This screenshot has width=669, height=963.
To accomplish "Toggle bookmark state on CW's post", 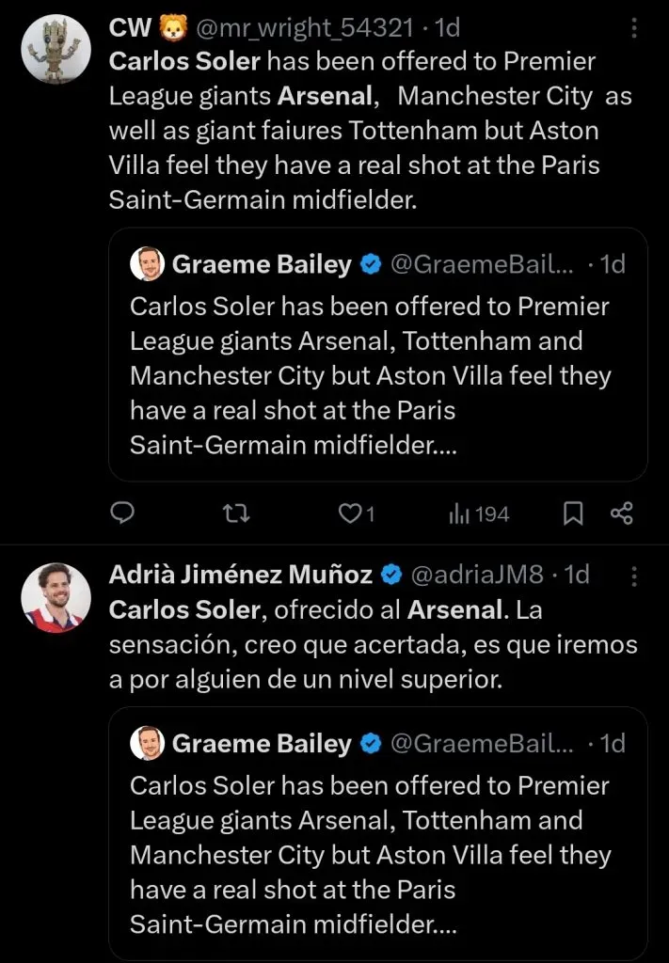I will [x=572, y=513].
